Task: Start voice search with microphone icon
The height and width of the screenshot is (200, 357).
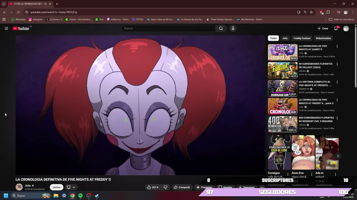Action: point(233,28)
